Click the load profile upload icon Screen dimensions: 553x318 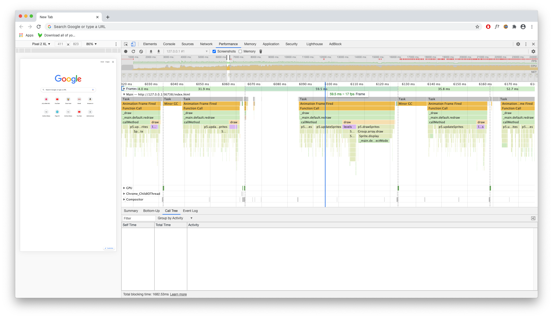(151, 51)
